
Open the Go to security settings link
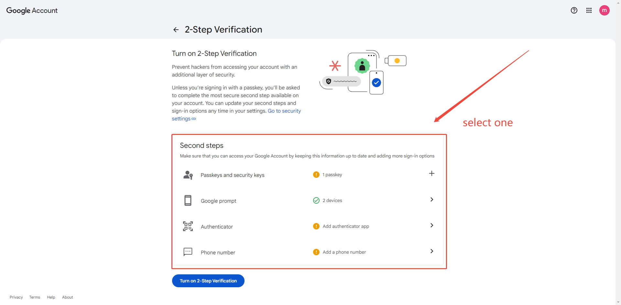point(236,115)
